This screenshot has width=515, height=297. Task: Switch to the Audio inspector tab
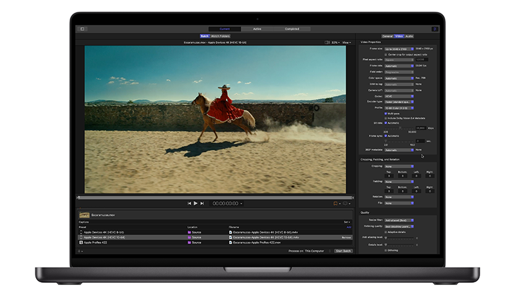(x=409, y=36)
